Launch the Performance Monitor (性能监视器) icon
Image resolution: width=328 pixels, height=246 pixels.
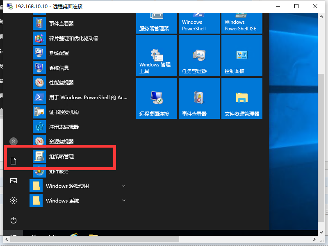click(39, 82)
